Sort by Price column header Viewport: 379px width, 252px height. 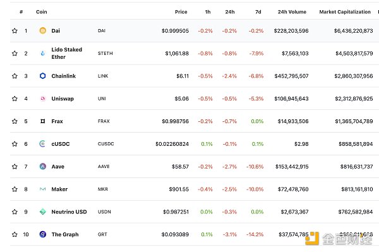click(x=181, y=12)
